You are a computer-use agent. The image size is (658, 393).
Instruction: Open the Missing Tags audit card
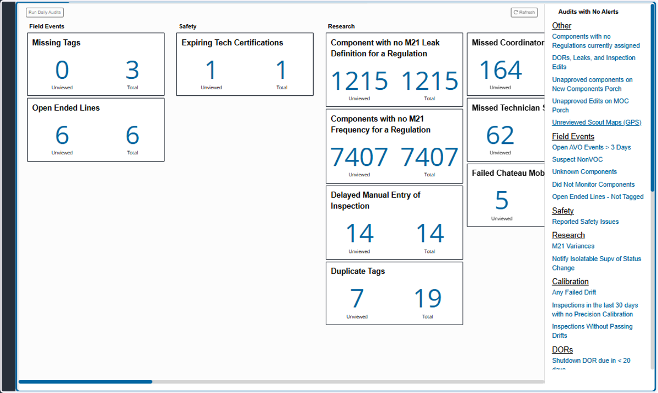click(x=96, y=65)
